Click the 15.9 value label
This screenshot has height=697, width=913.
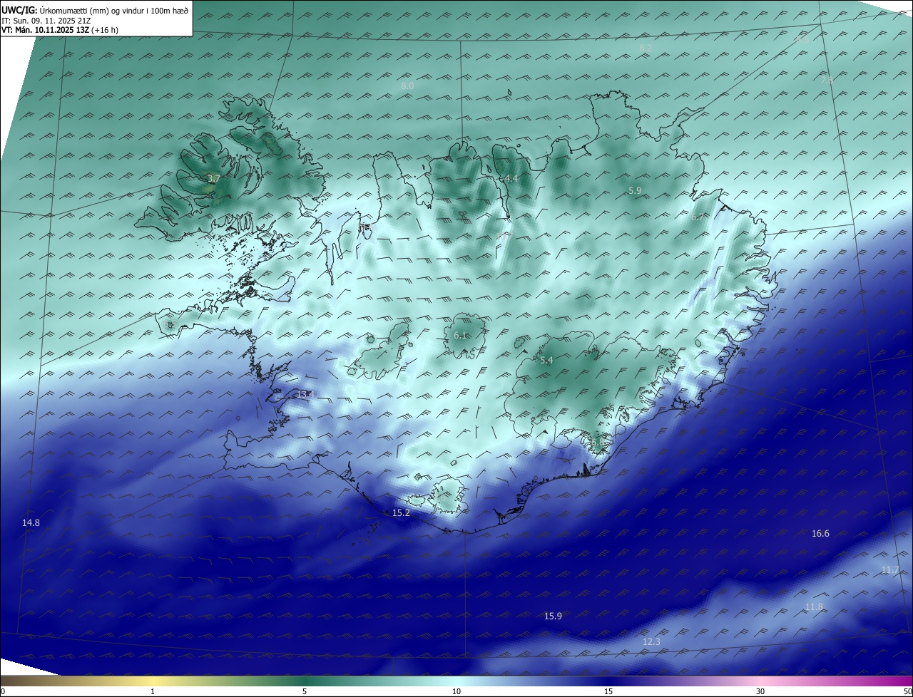[553, 616]
